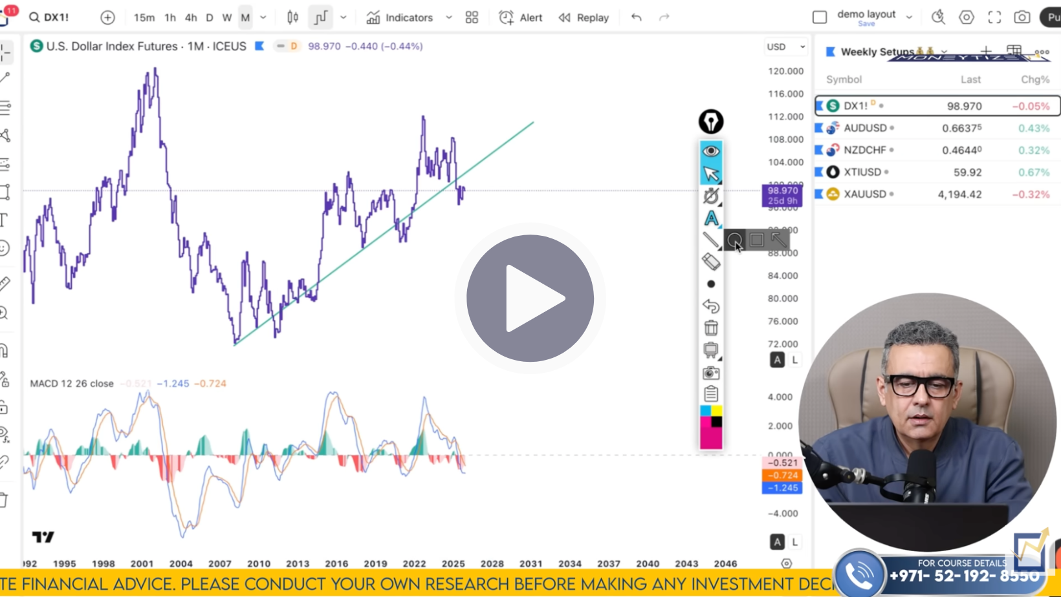The width and height of the screenshot is (1061, 597).
Task: Enable log scale with the L button
Action: click(793, 360)
